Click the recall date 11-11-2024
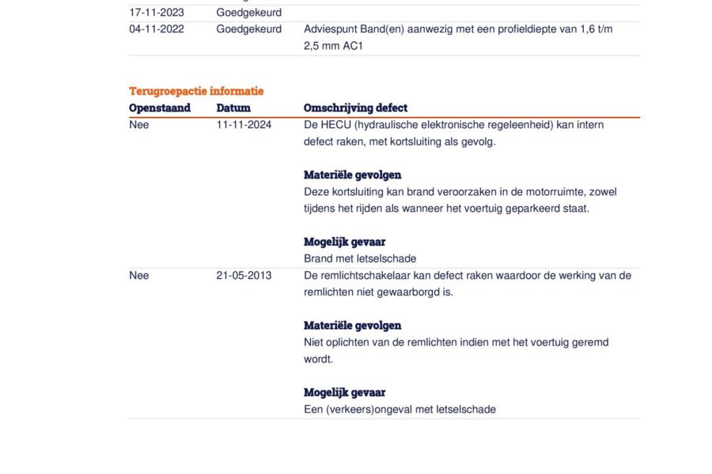 [x=244, y=125]
